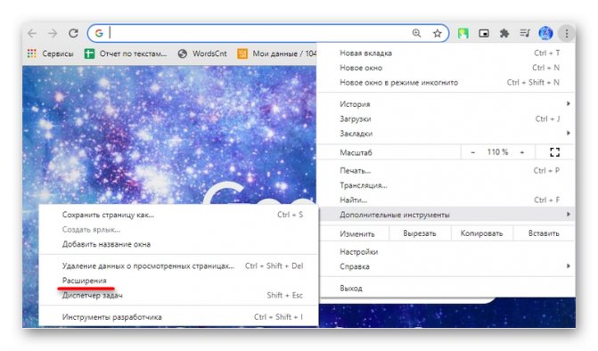Click the three-dot Chrome menu button
This screenshot has width=598, height=351.
pyautogui.click(x=567, y=34)
